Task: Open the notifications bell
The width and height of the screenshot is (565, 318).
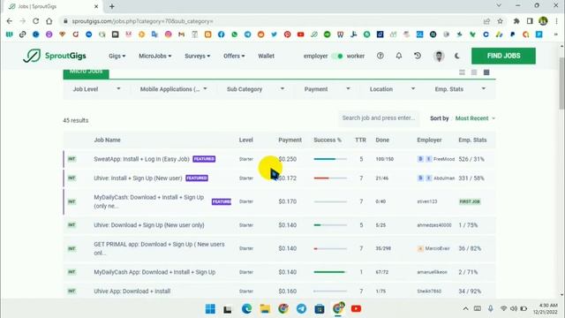Action: point(399,56)
